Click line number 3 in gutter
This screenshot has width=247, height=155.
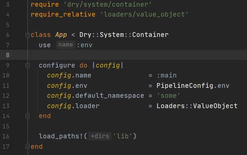[7, 4]
